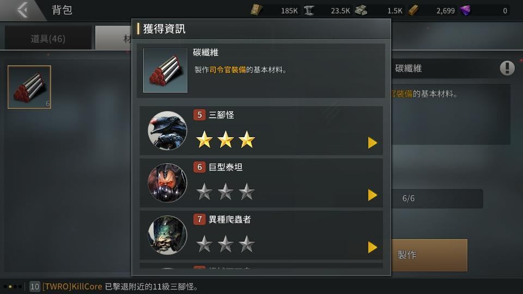Go to 巨型泰坦 stage via yellow arrow
523x294 pixels.
tap(372, 195)
